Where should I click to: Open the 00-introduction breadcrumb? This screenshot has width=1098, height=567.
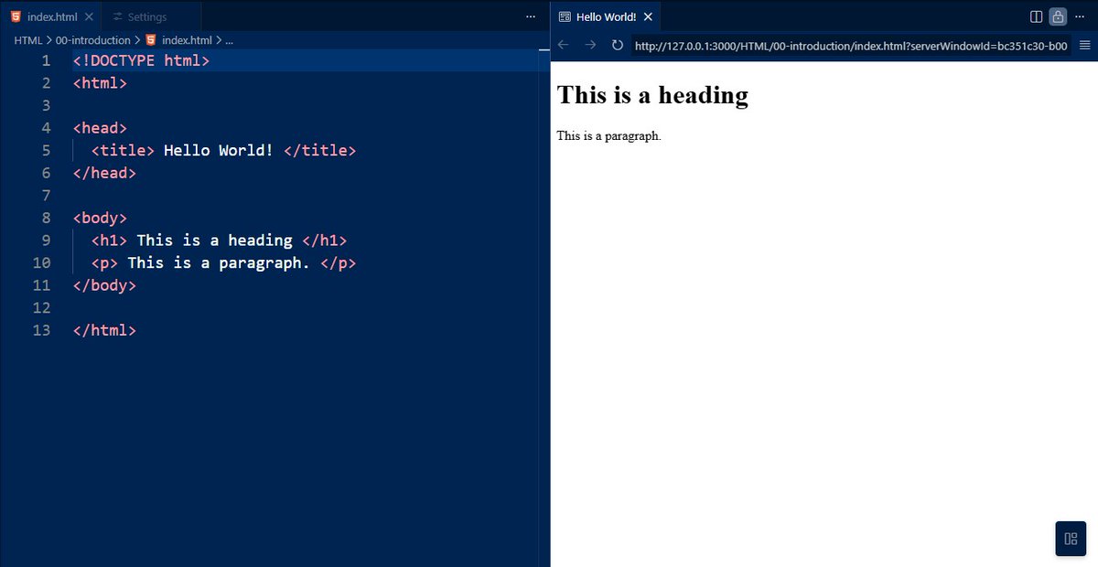coord(93,40)
